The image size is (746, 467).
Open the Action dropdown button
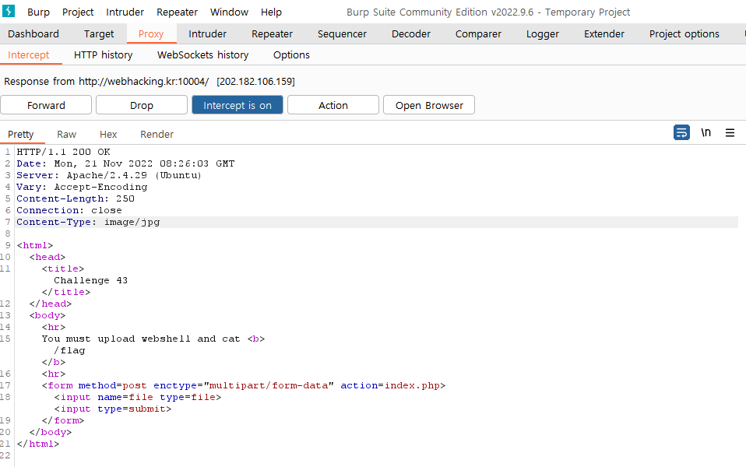333,105
